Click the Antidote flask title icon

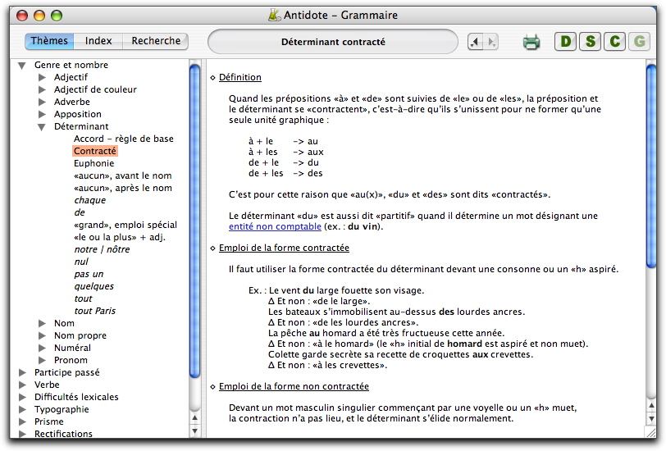point(275,16)
